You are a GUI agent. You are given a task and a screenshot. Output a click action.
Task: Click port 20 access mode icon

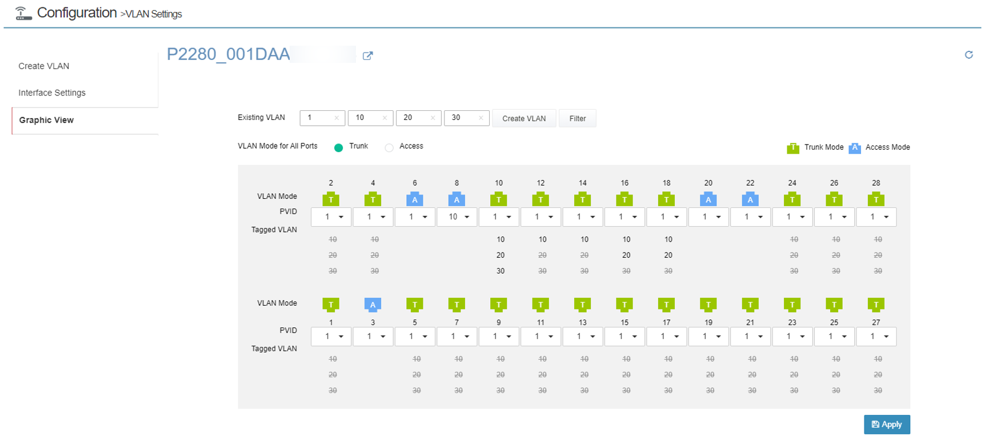point(708,199)
